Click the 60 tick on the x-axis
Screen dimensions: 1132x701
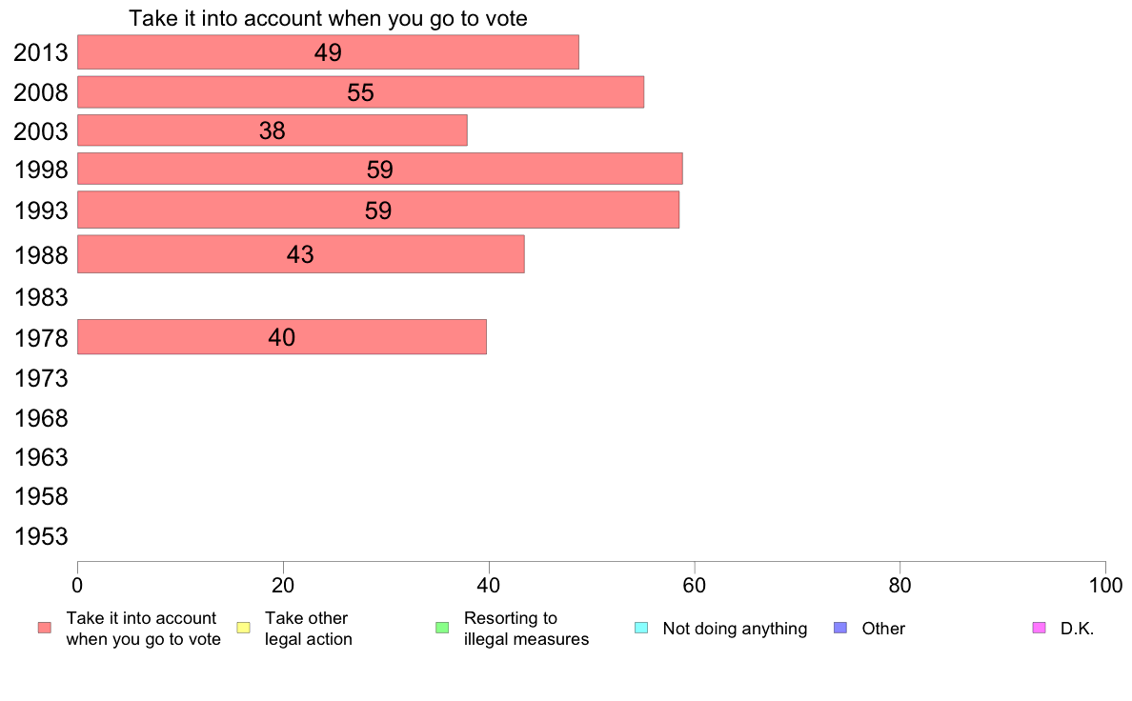click(x=694, y=585)
